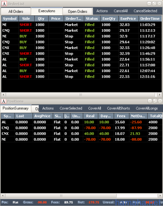Click CoverAllLongs button
163x206 pixels.
[x=147, y=108]
